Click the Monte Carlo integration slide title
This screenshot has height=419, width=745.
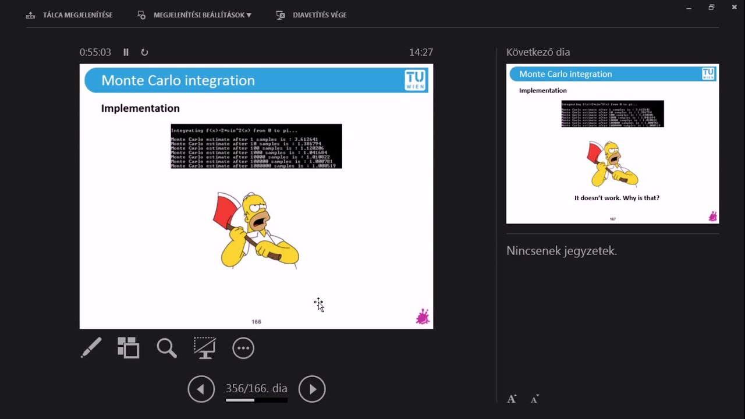pyautogui.click(x=178, y=80)
